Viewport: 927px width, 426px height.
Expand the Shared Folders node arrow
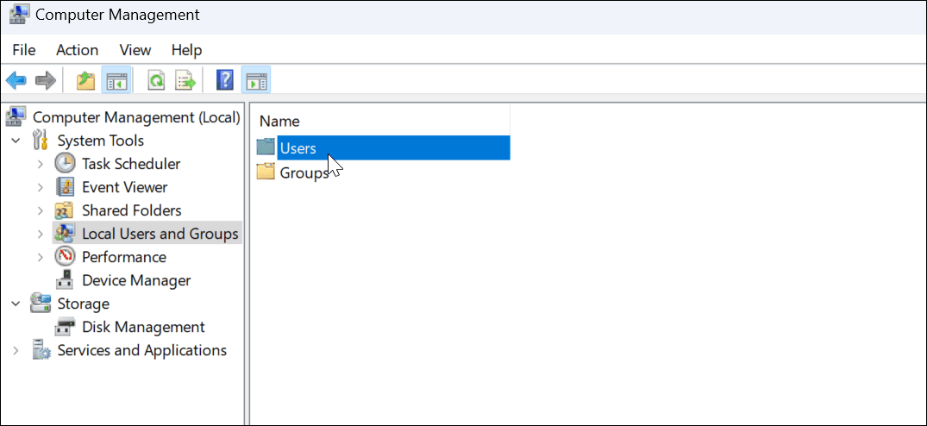[x=41, y=210]
